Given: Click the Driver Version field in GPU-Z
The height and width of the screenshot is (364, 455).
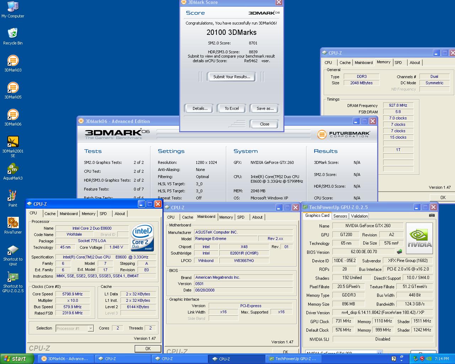Looking at the screenshot, I should pos(382,312).
